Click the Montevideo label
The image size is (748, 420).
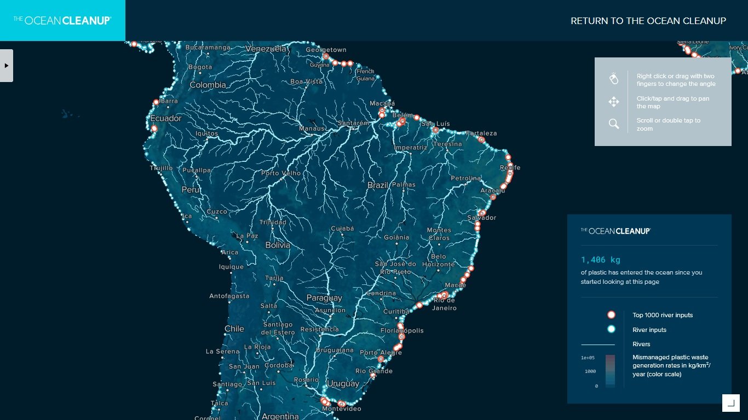click(x=342, y=409)
